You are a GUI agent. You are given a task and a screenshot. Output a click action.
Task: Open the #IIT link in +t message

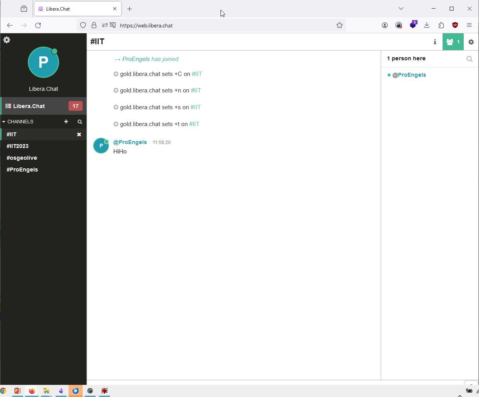click(x=194, y=124)
